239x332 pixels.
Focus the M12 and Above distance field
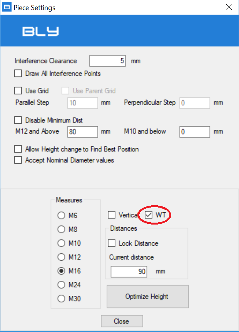pos(83,132)
